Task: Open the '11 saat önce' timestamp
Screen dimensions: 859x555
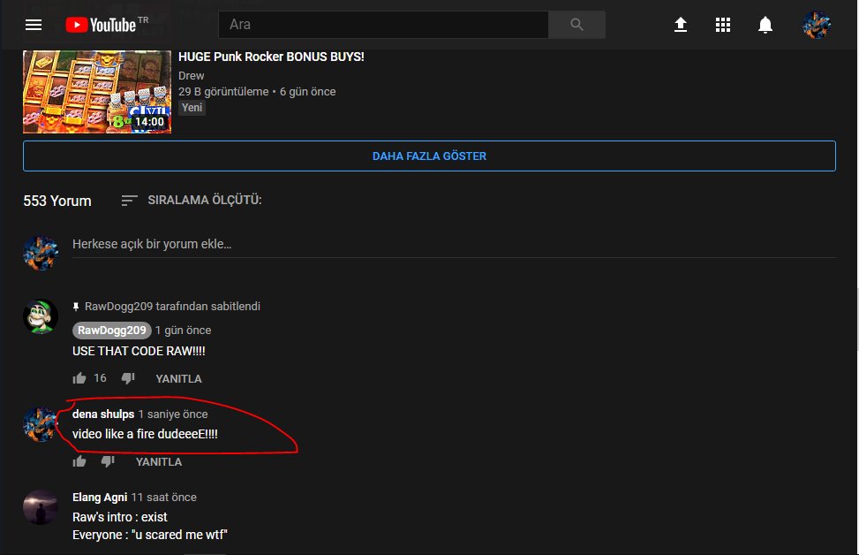Action: pyautogui.click(x=164, y=498)
